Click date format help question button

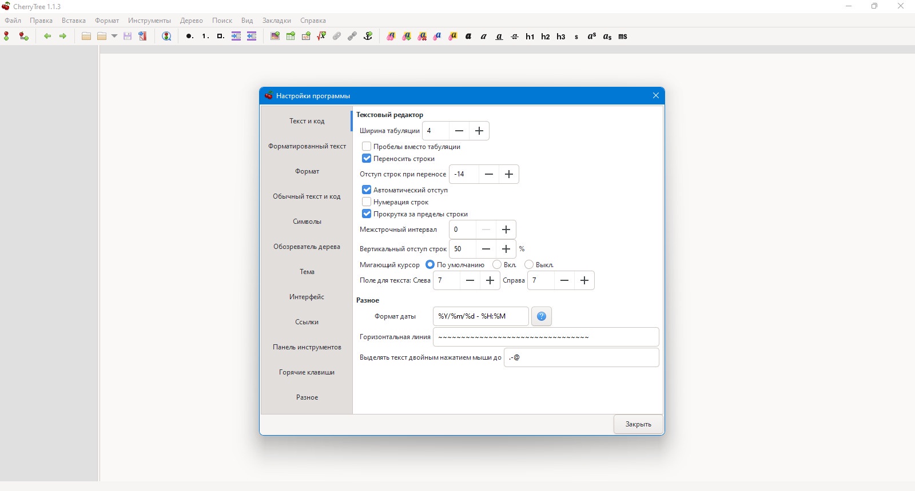point(542,316)
